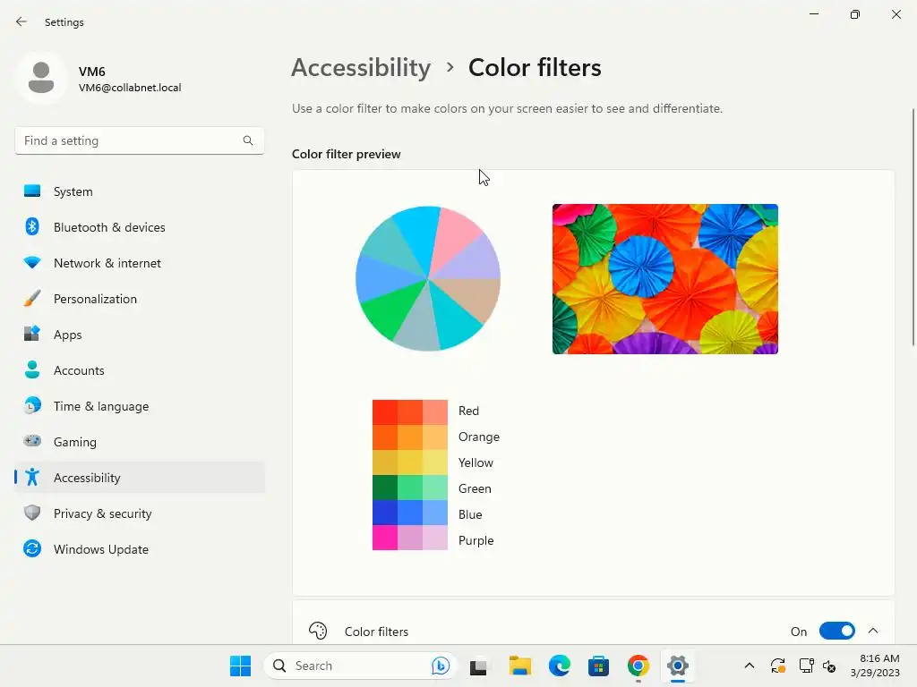Open the clock and date flyout

875,666
